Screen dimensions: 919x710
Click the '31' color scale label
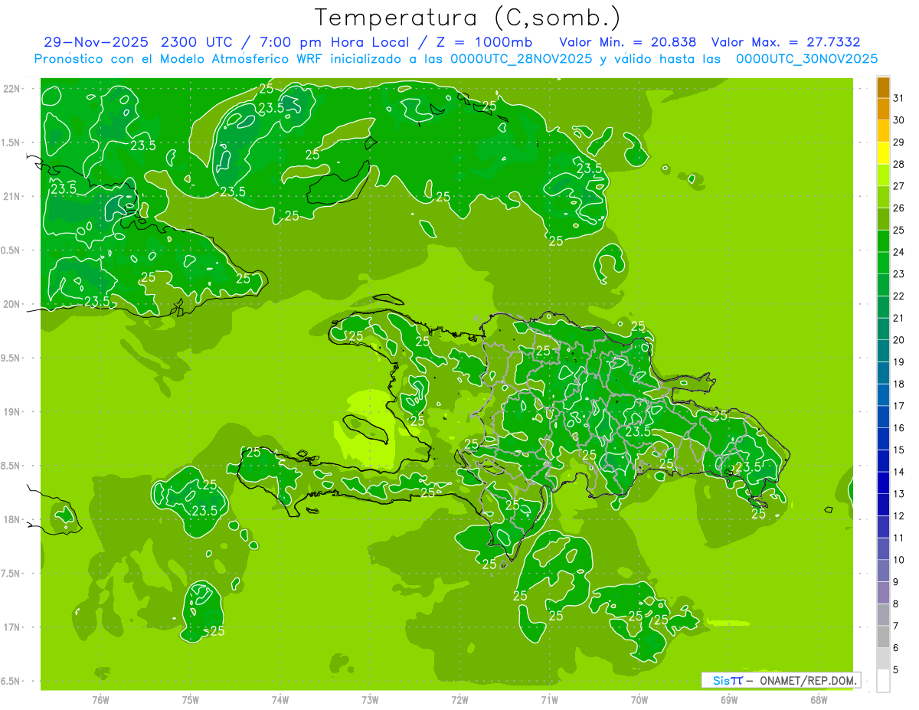899,98
